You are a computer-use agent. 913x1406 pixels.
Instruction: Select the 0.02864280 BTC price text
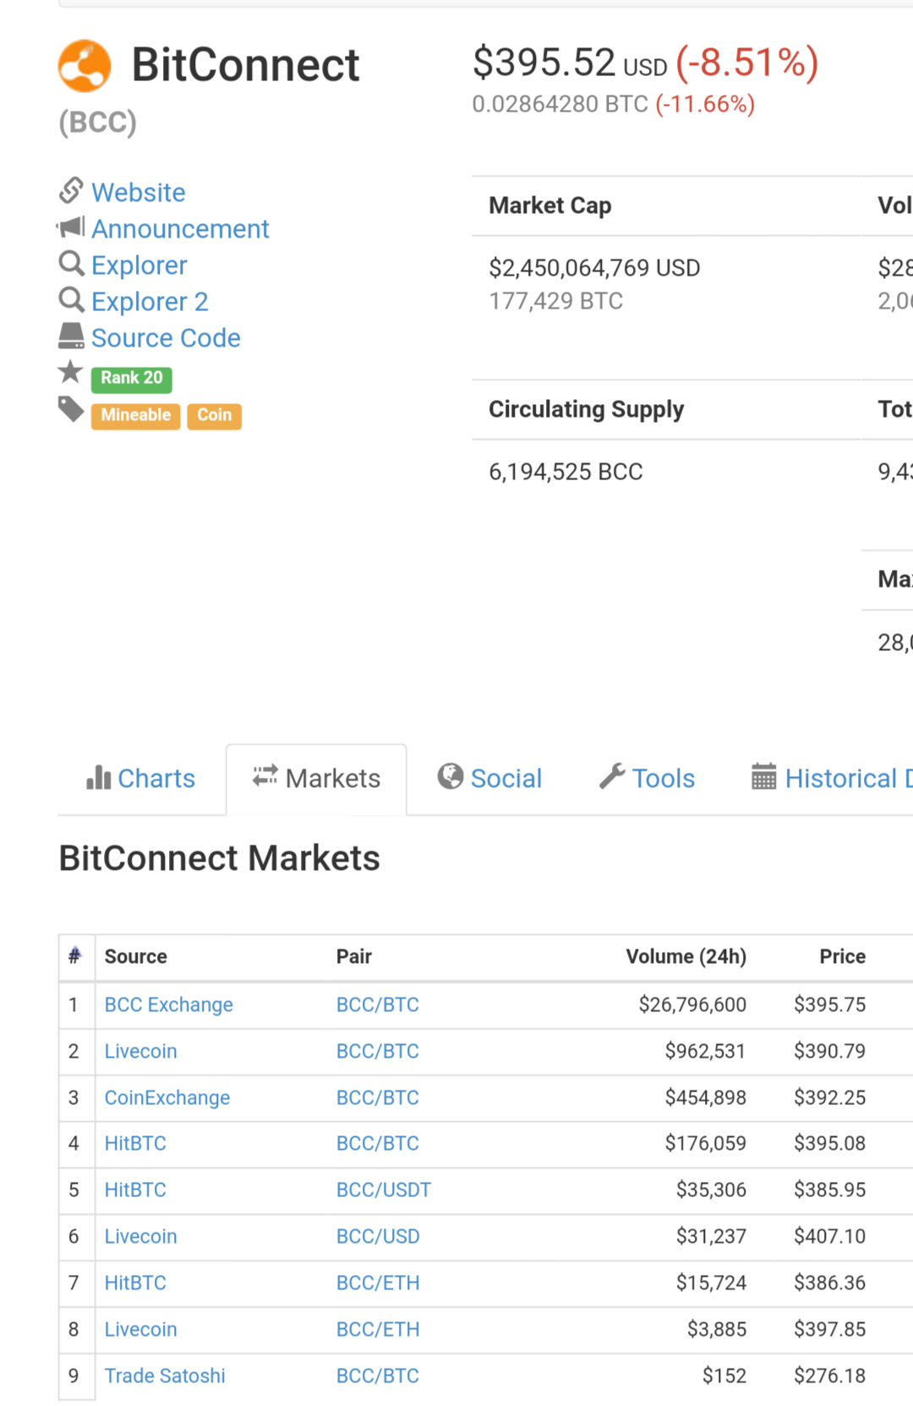[x=560, y=104]
